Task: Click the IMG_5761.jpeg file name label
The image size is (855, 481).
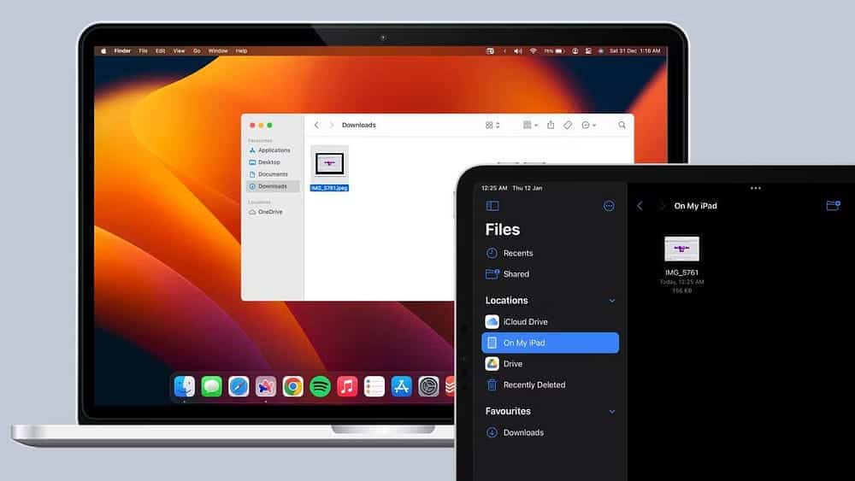Action: [329, 188]
